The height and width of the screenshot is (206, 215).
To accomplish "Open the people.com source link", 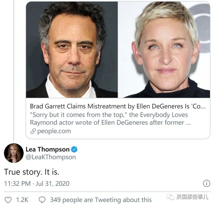I will pos(54,131).
